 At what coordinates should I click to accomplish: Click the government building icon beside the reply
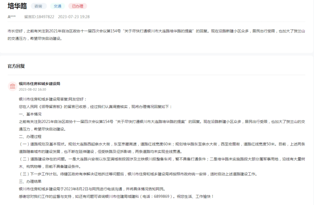click(12, 86)
